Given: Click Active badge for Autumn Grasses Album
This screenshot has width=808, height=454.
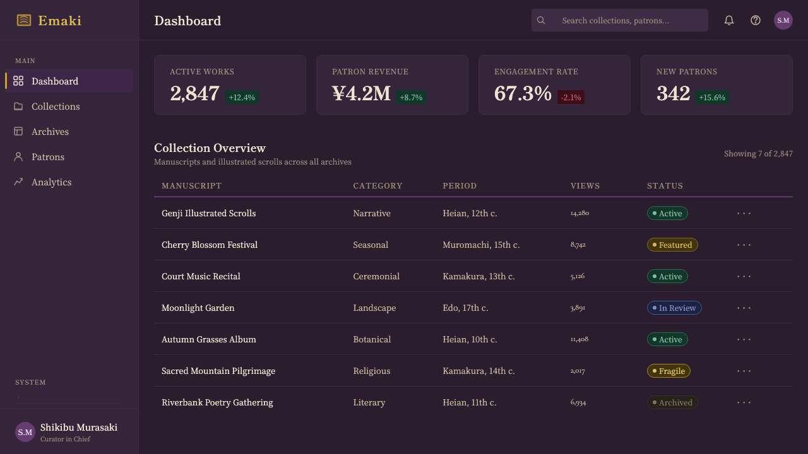Looking at the screenshot, I should point(667,339).
